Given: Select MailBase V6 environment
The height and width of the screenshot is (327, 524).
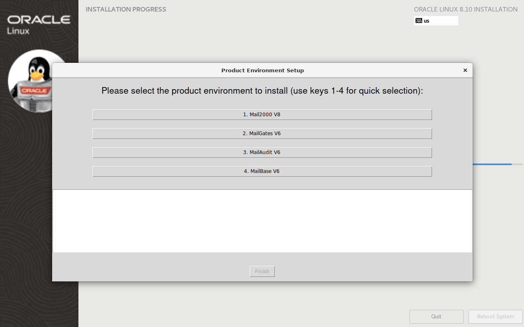Looking at the screenshot, I should 262,171.
